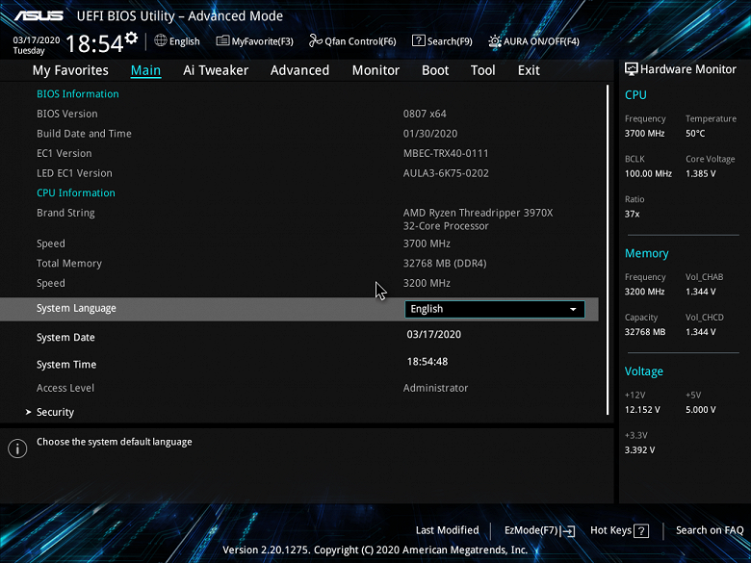This screenshot has height=563, width=751.
Task: Edit the System Date value 03/17/2020
Action: tap(434, 335)
